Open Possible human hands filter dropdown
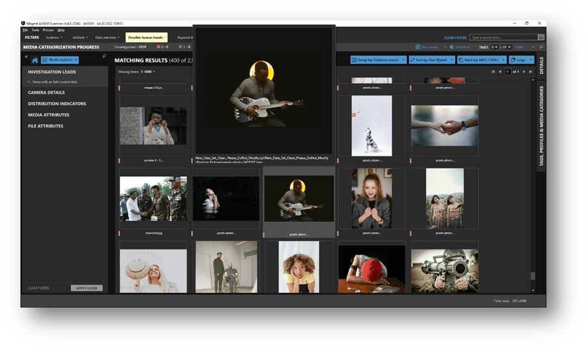This screenshot has height=349, width=588. (146, 38)
